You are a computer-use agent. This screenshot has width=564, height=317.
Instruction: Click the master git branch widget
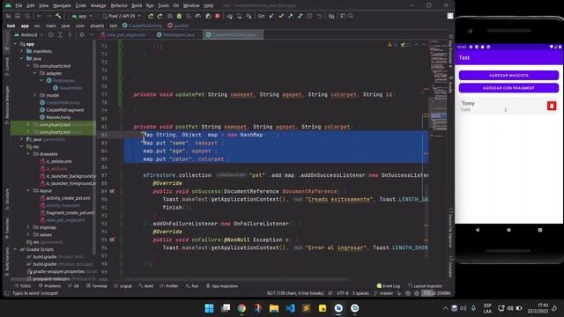(384, 293)
